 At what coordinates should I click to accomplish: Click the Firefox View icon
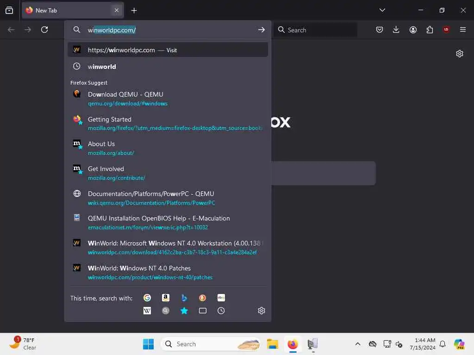point(9,10)
